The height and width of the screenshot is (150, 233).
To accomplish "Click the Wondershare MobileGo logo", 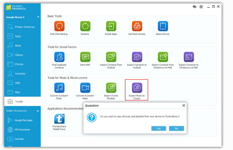I will click(x=16, y=8).
